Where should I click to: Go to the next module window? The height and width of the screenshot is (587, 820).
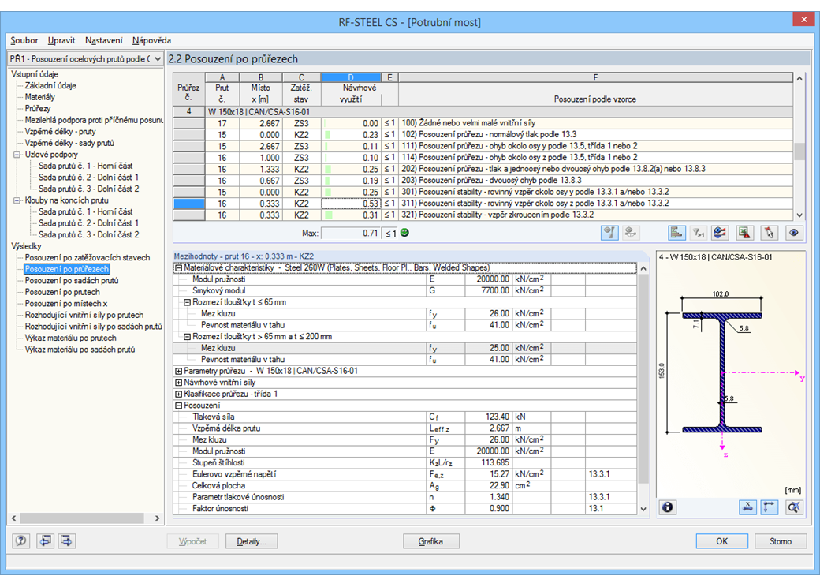(66, 540)
